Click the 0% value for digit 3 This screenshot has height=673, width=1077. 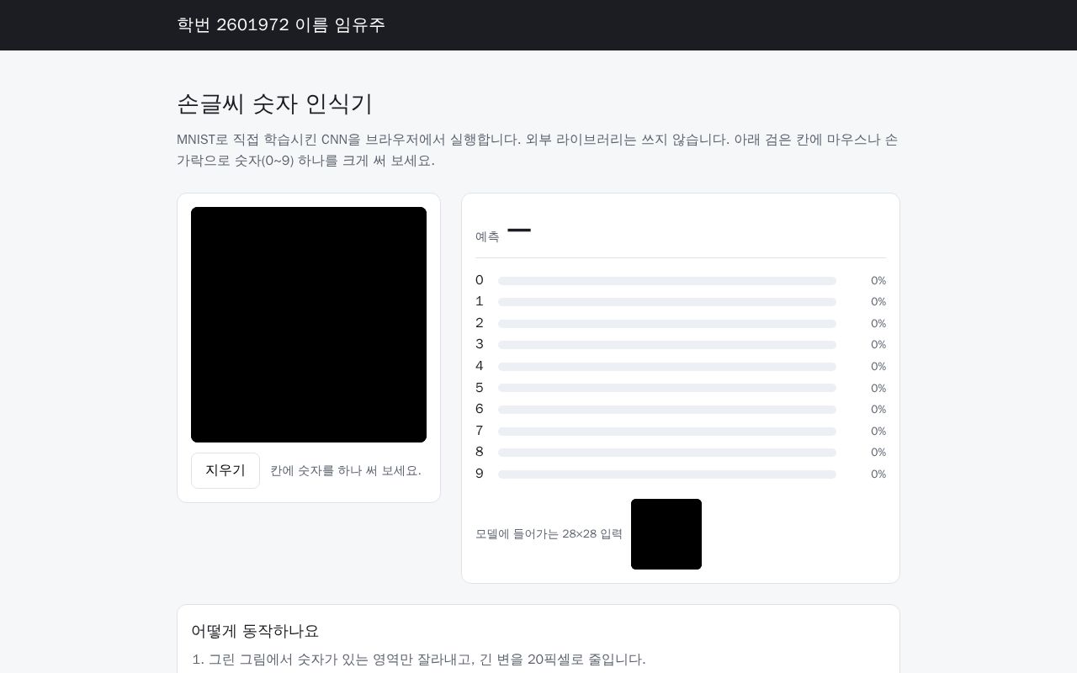[x=878, y=345]
